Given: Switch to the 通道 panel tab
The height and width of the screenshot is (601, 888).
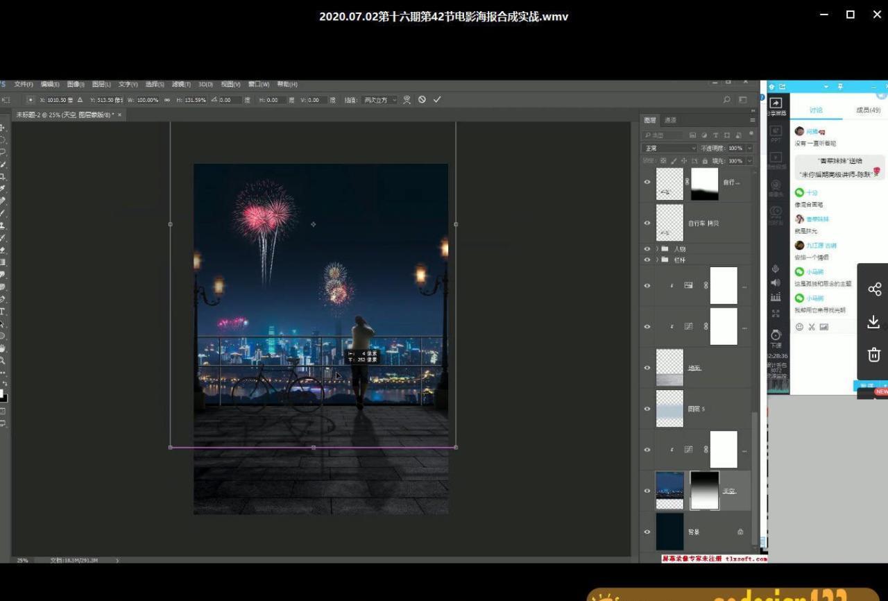Looking at the screenshot, I should tap(670, 120).
